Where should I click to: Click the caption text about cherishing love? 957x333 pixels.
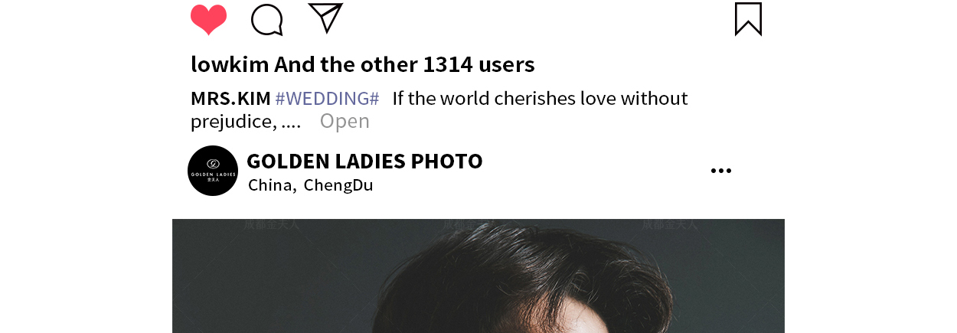(540, 99)
